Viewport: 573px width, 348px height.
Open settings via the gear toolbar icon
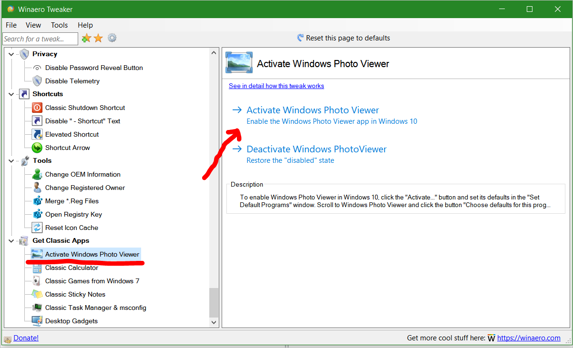pyautogui.click(x=112, y=38)
